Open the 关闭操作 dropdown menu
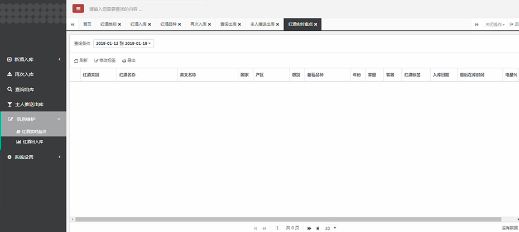The image size is (519, 232). pos(494,25)
